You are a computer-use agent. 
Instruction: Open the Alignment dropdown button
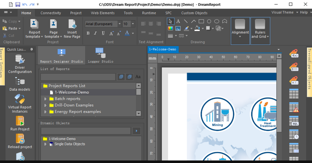240,31
